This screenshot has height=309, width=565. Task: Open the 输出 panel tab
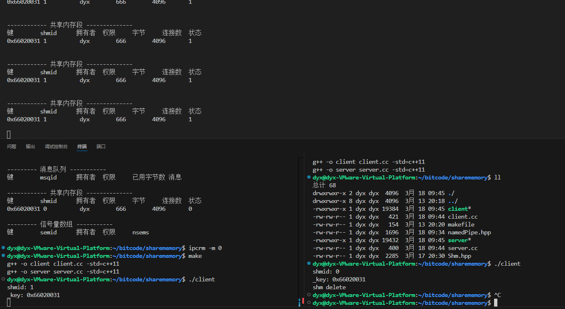click(x=31, y=146)
